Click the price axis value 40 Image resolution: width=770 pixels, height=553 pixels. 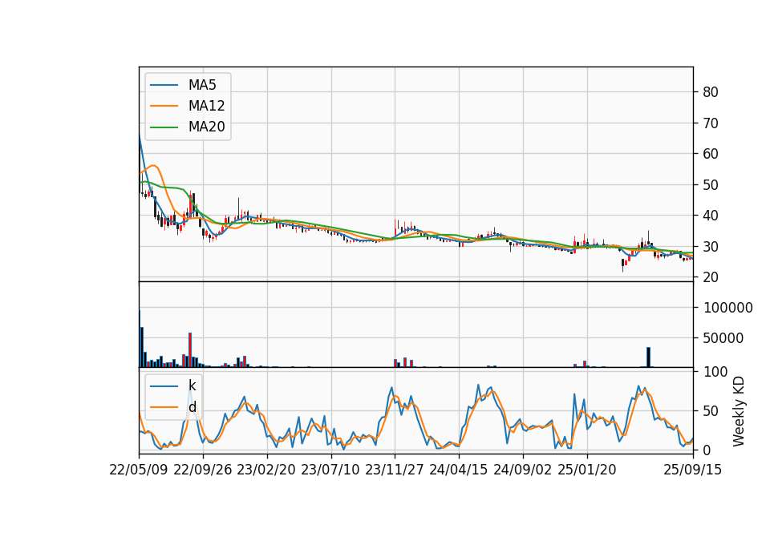pos(710,216)
